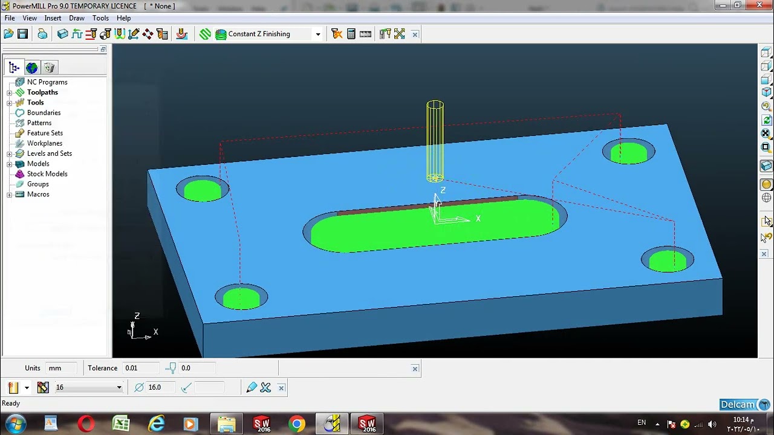Open the Tool Database icon
The height and width of the screenshot is (435, 774).
click(385, 34)
